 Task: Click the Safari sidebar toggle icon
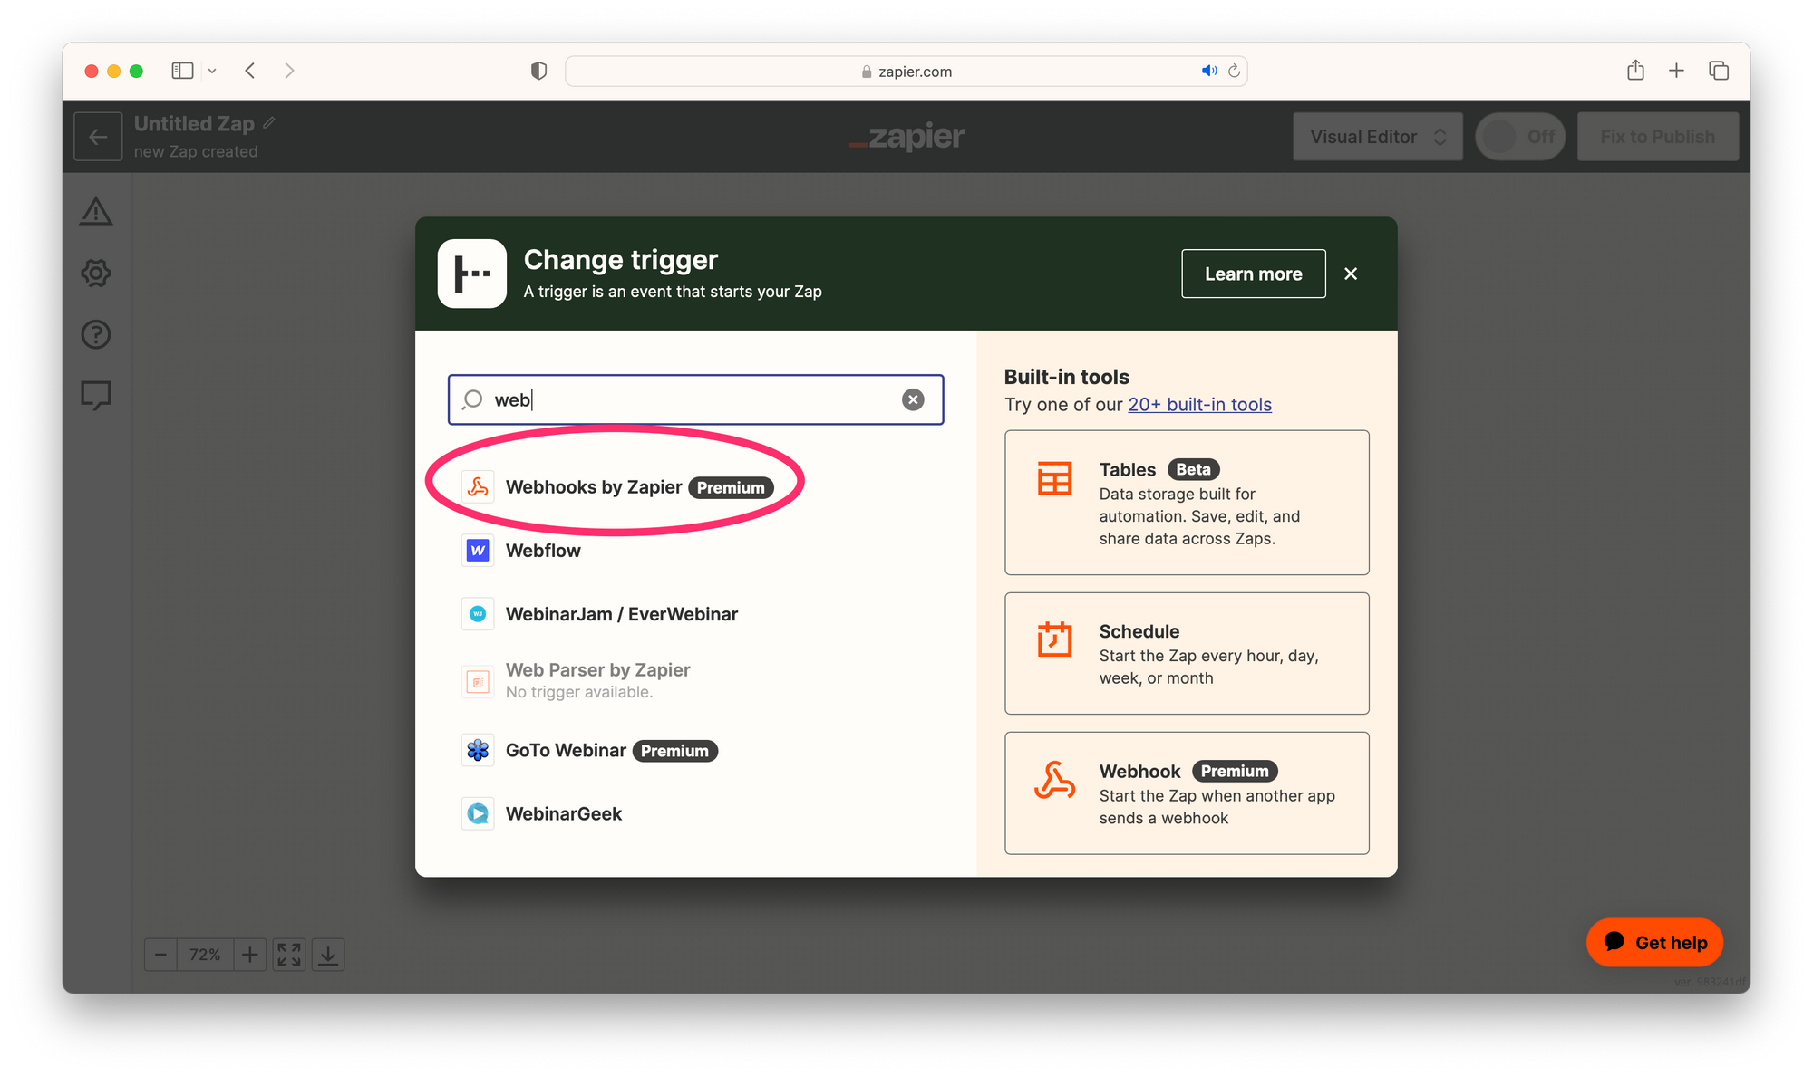182,71
